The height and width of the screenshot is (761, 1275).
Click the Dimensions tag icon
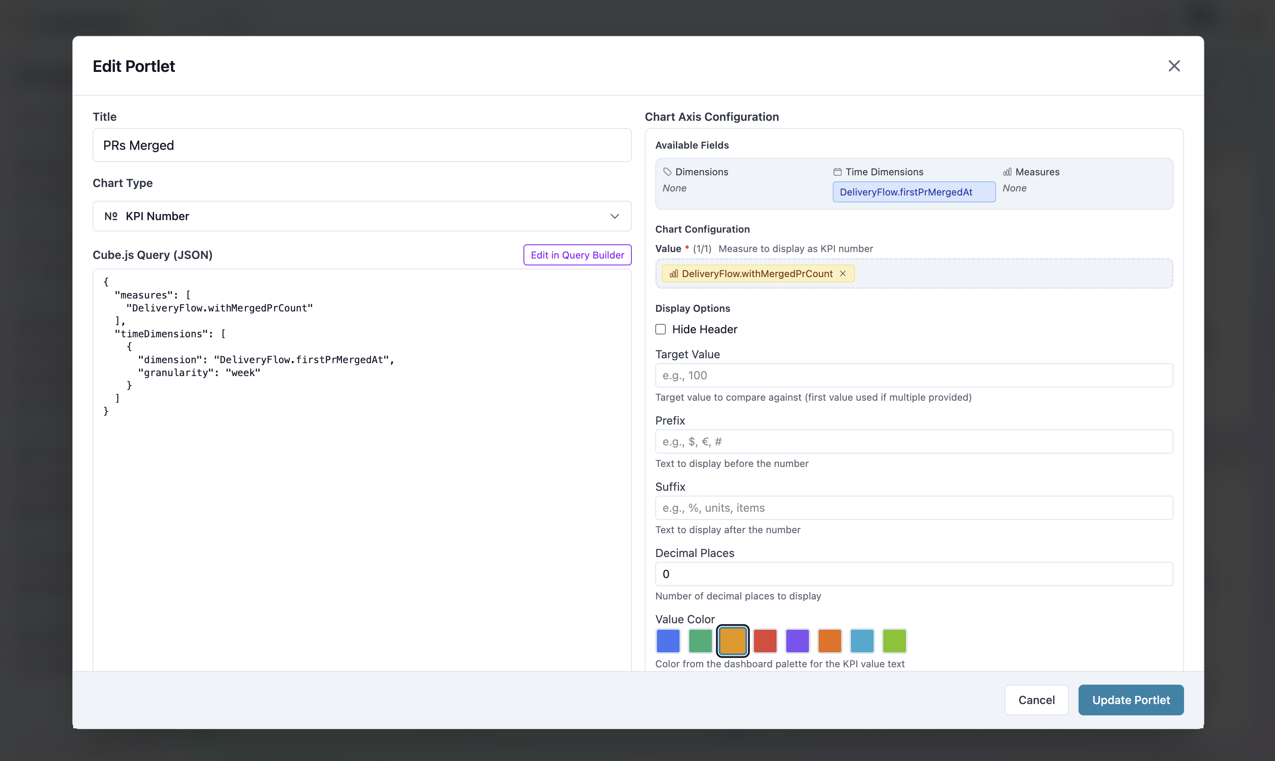(x=667, y=172)
